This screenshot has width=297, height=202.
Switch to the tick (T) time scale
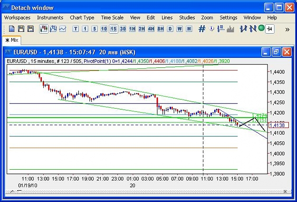point(76,29)
